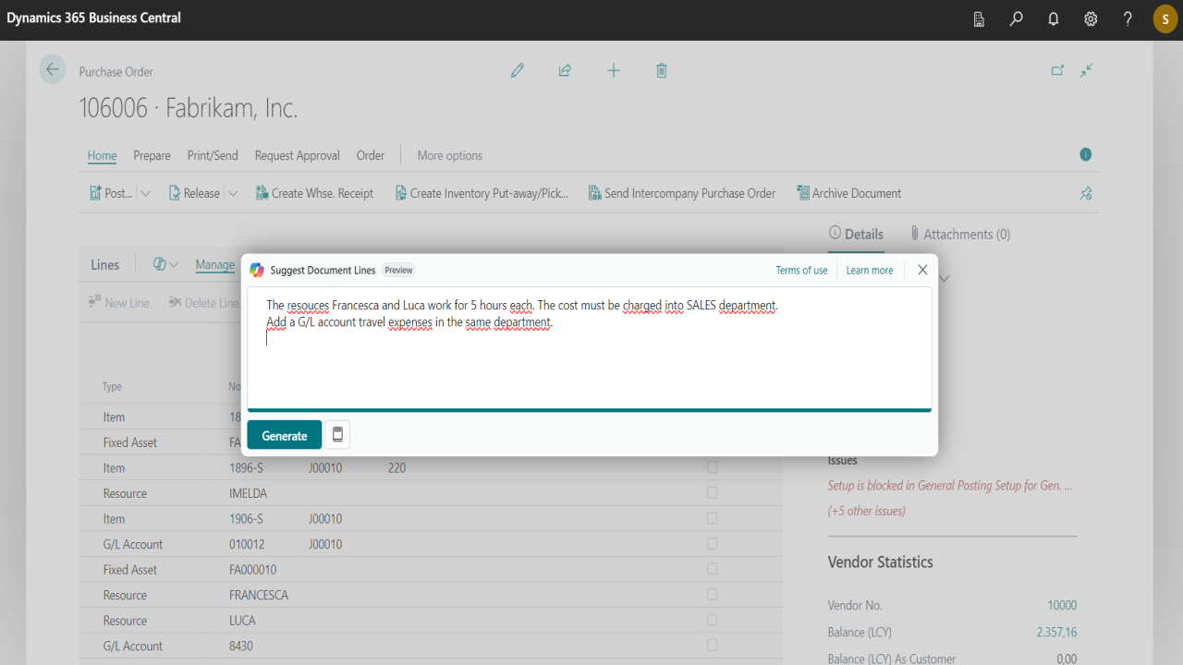Screen dimensions: 1183x665
Task: Go back using the back arrow
Action: (x=53, y=70)
